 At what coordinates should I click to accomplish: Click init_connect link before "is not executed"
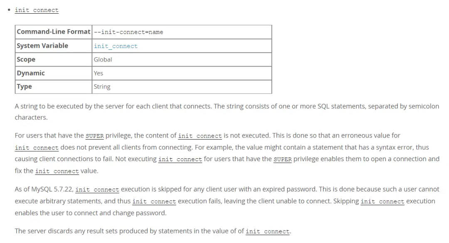click(200, 136)
